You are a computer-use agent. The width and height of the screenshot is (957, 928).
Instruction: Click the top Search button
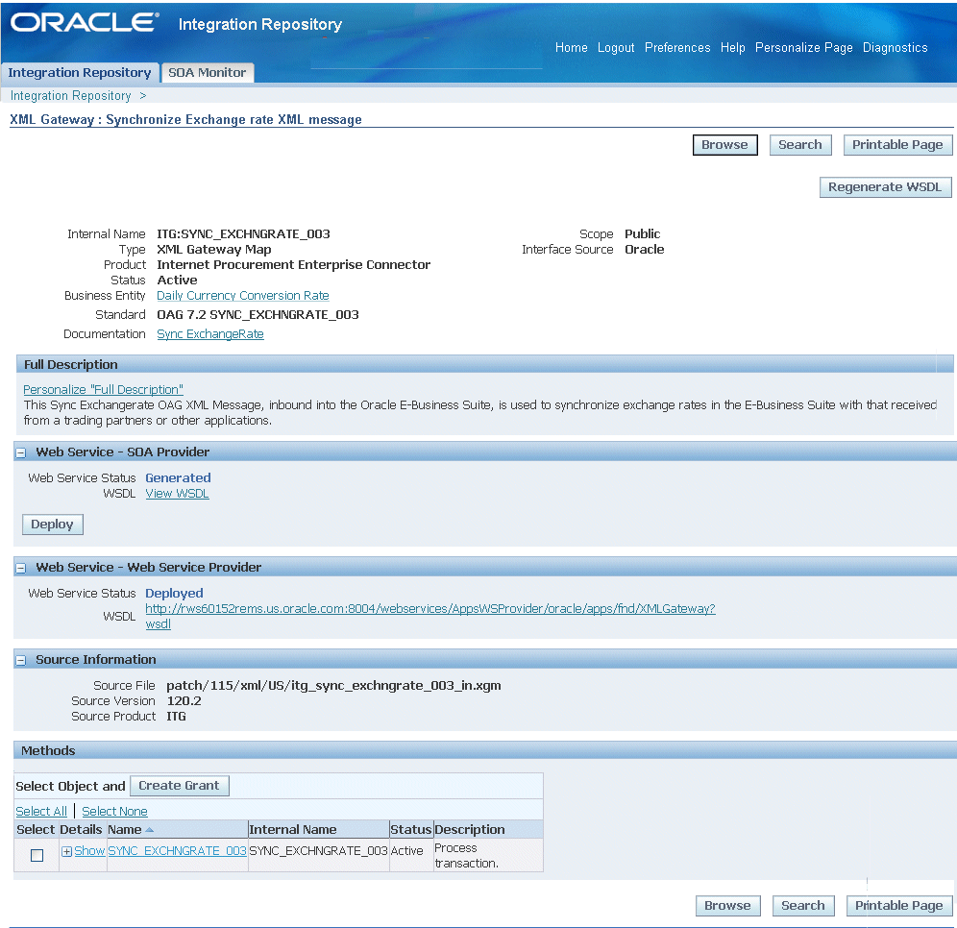[x=800, y=145]
